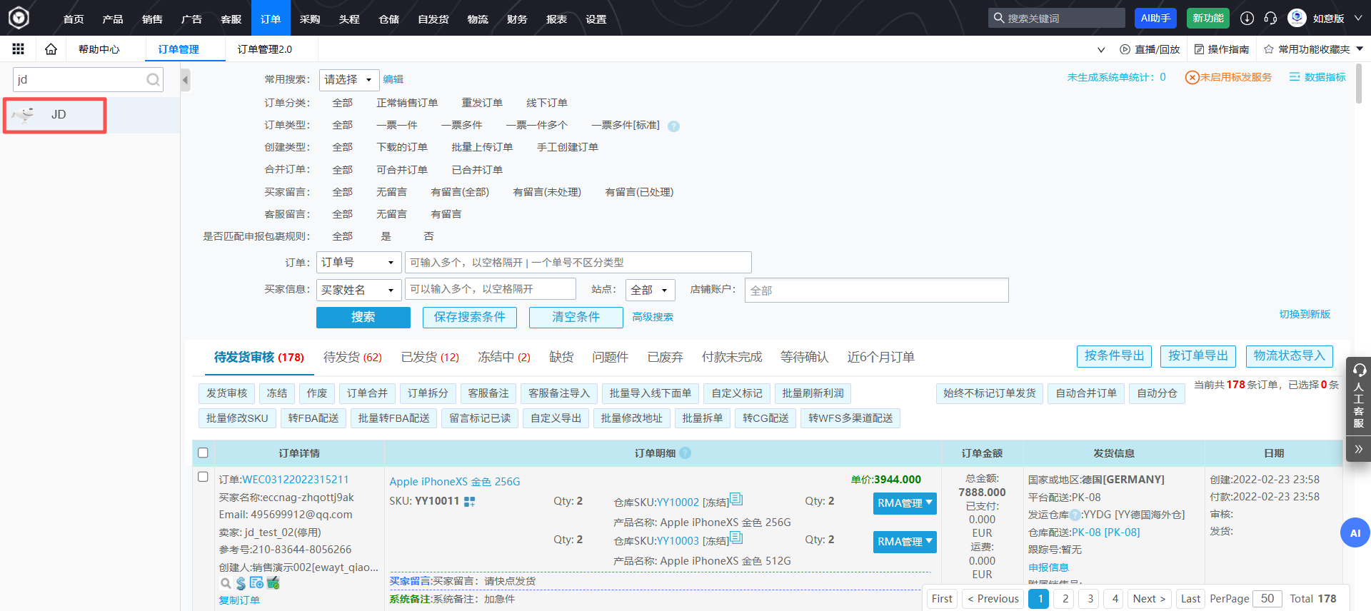Open the 财务 menu in top navigation
Image resolution: width=1371 pixels, height=611 pixels.
pyautogui.click(x=517, y=19)
